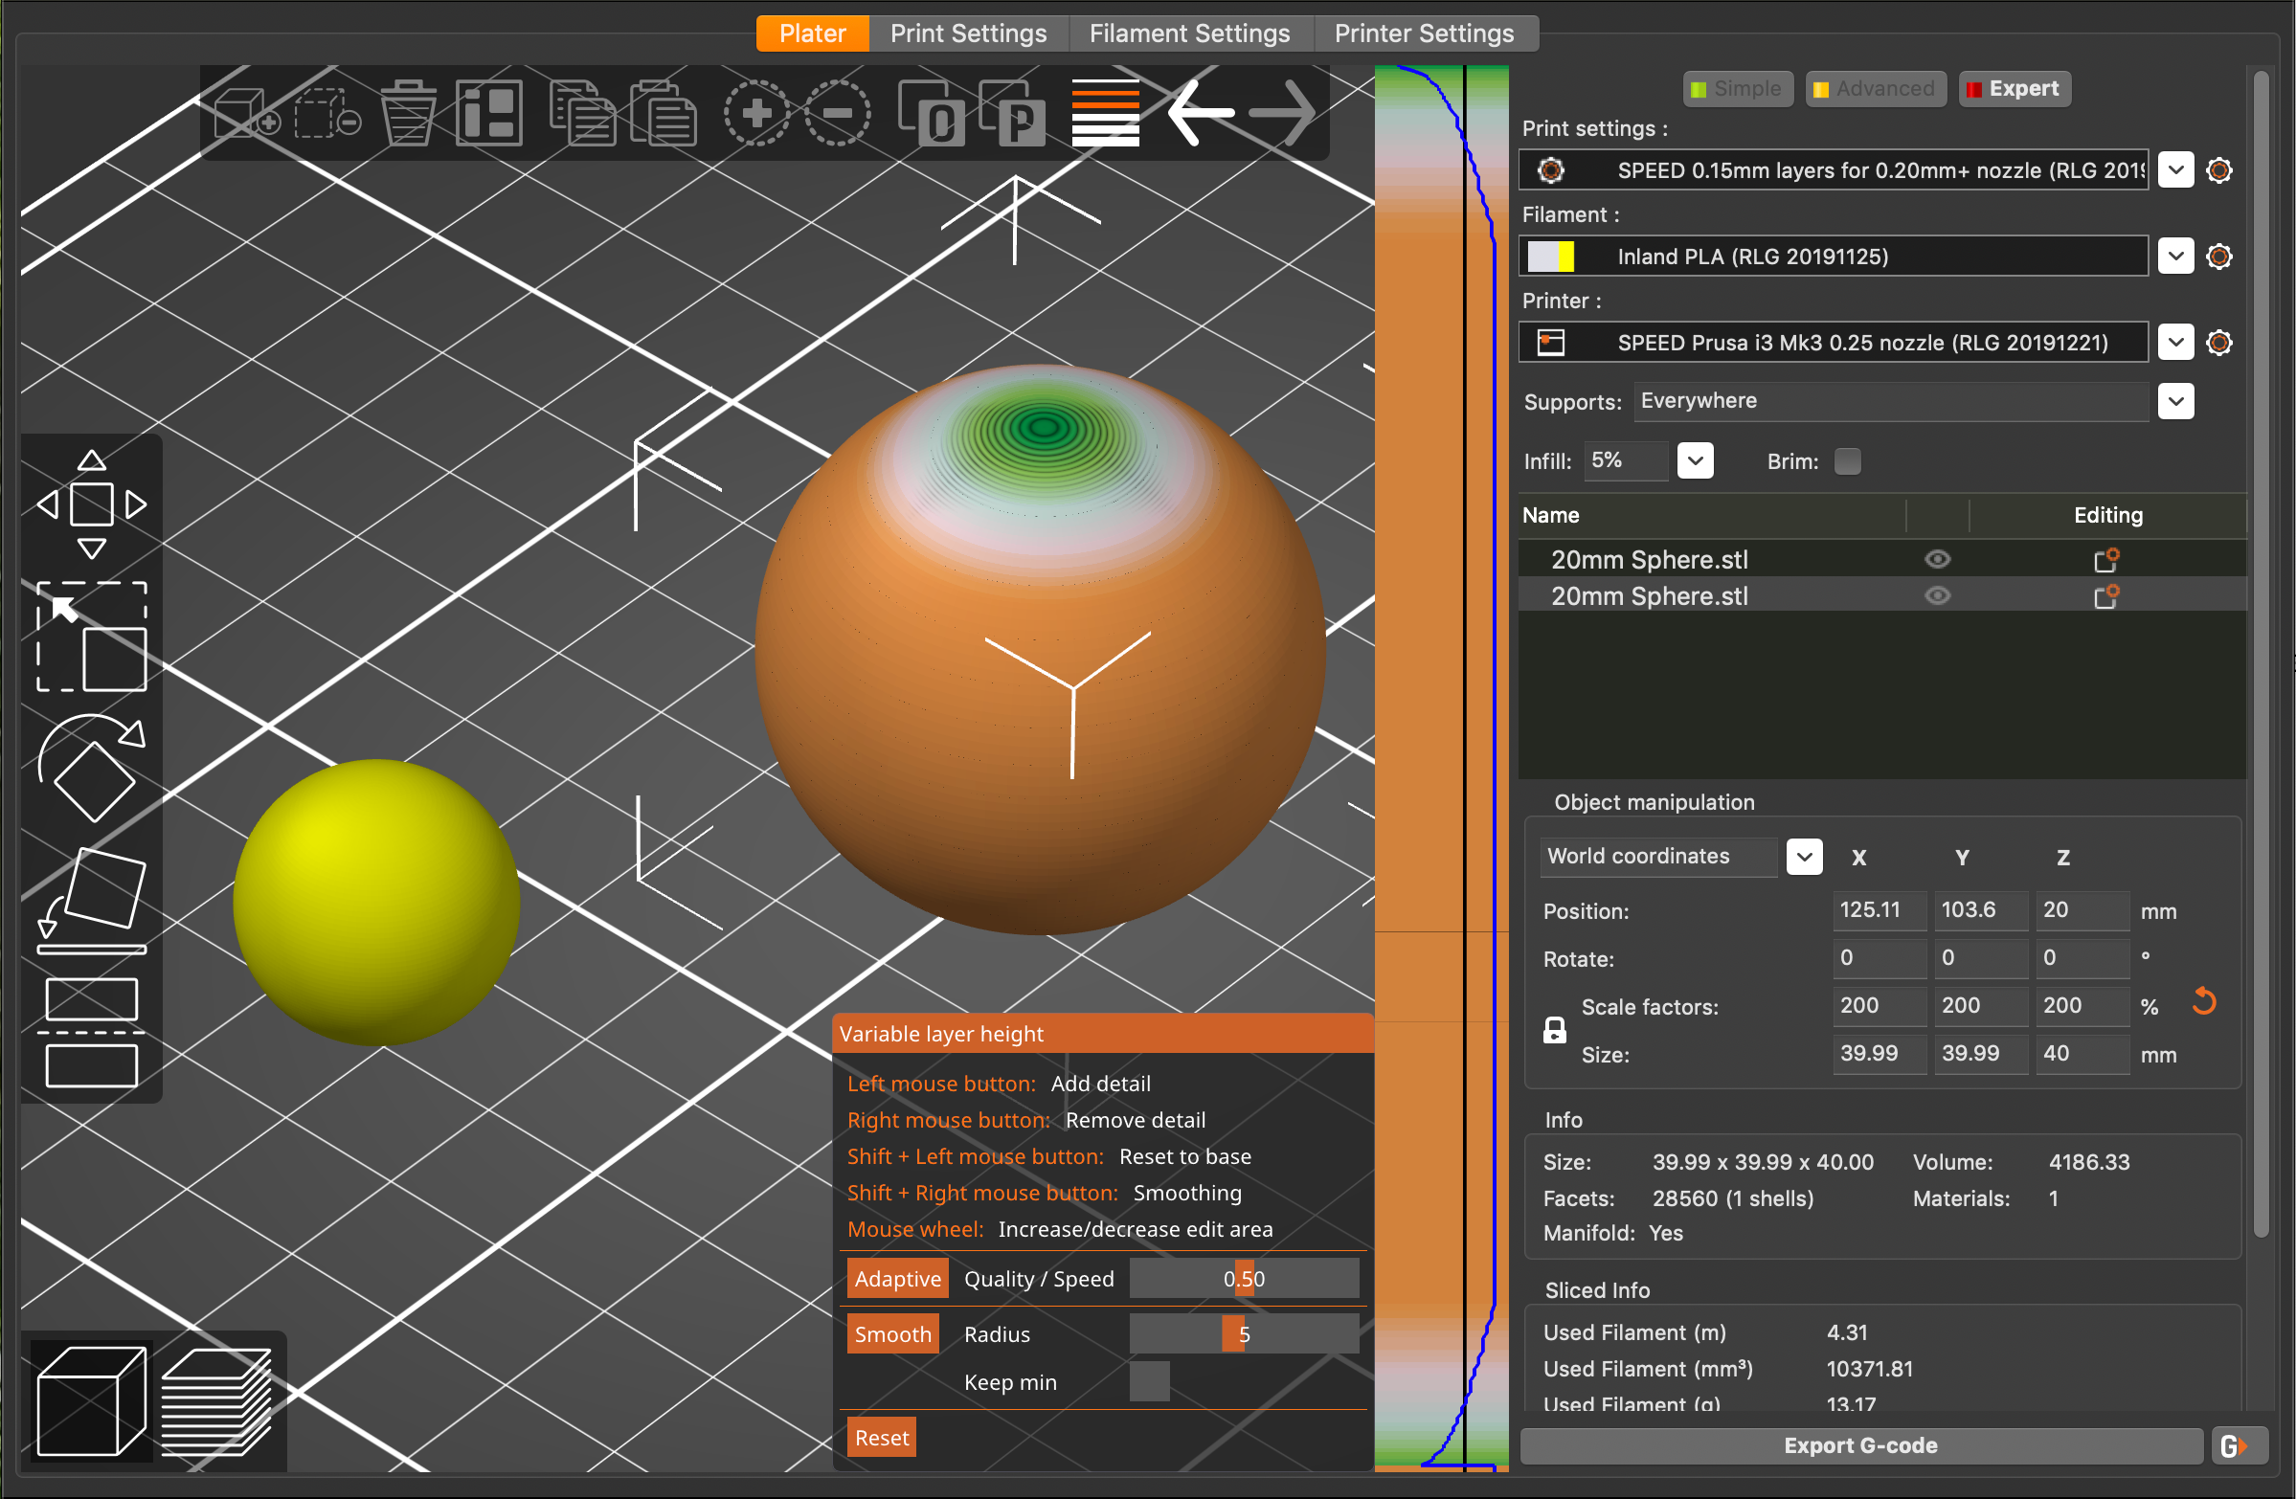Select the Rotate gizmo tool
Viewport: 2296px width, 1499px height.
point(92,769)
